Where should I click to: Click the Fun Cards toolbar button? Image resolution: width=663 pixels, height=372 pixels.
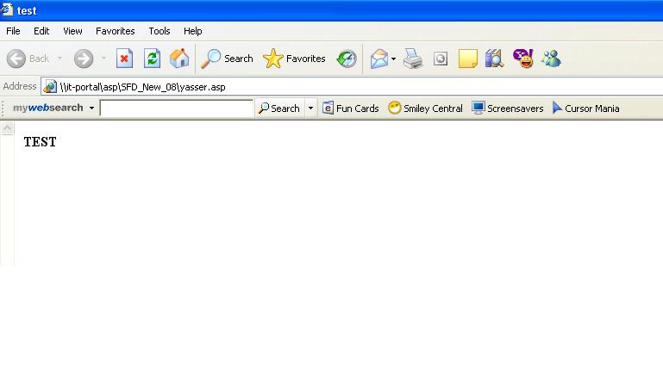(350, 108)
